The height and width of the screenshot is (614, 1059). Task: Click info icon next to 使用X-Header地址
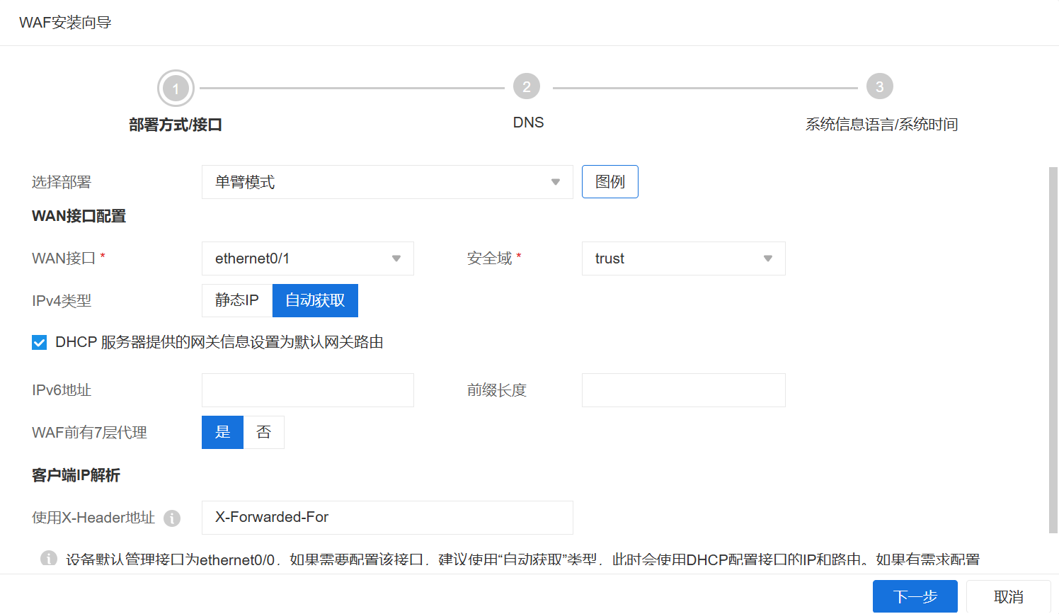[x=172, y=518]
